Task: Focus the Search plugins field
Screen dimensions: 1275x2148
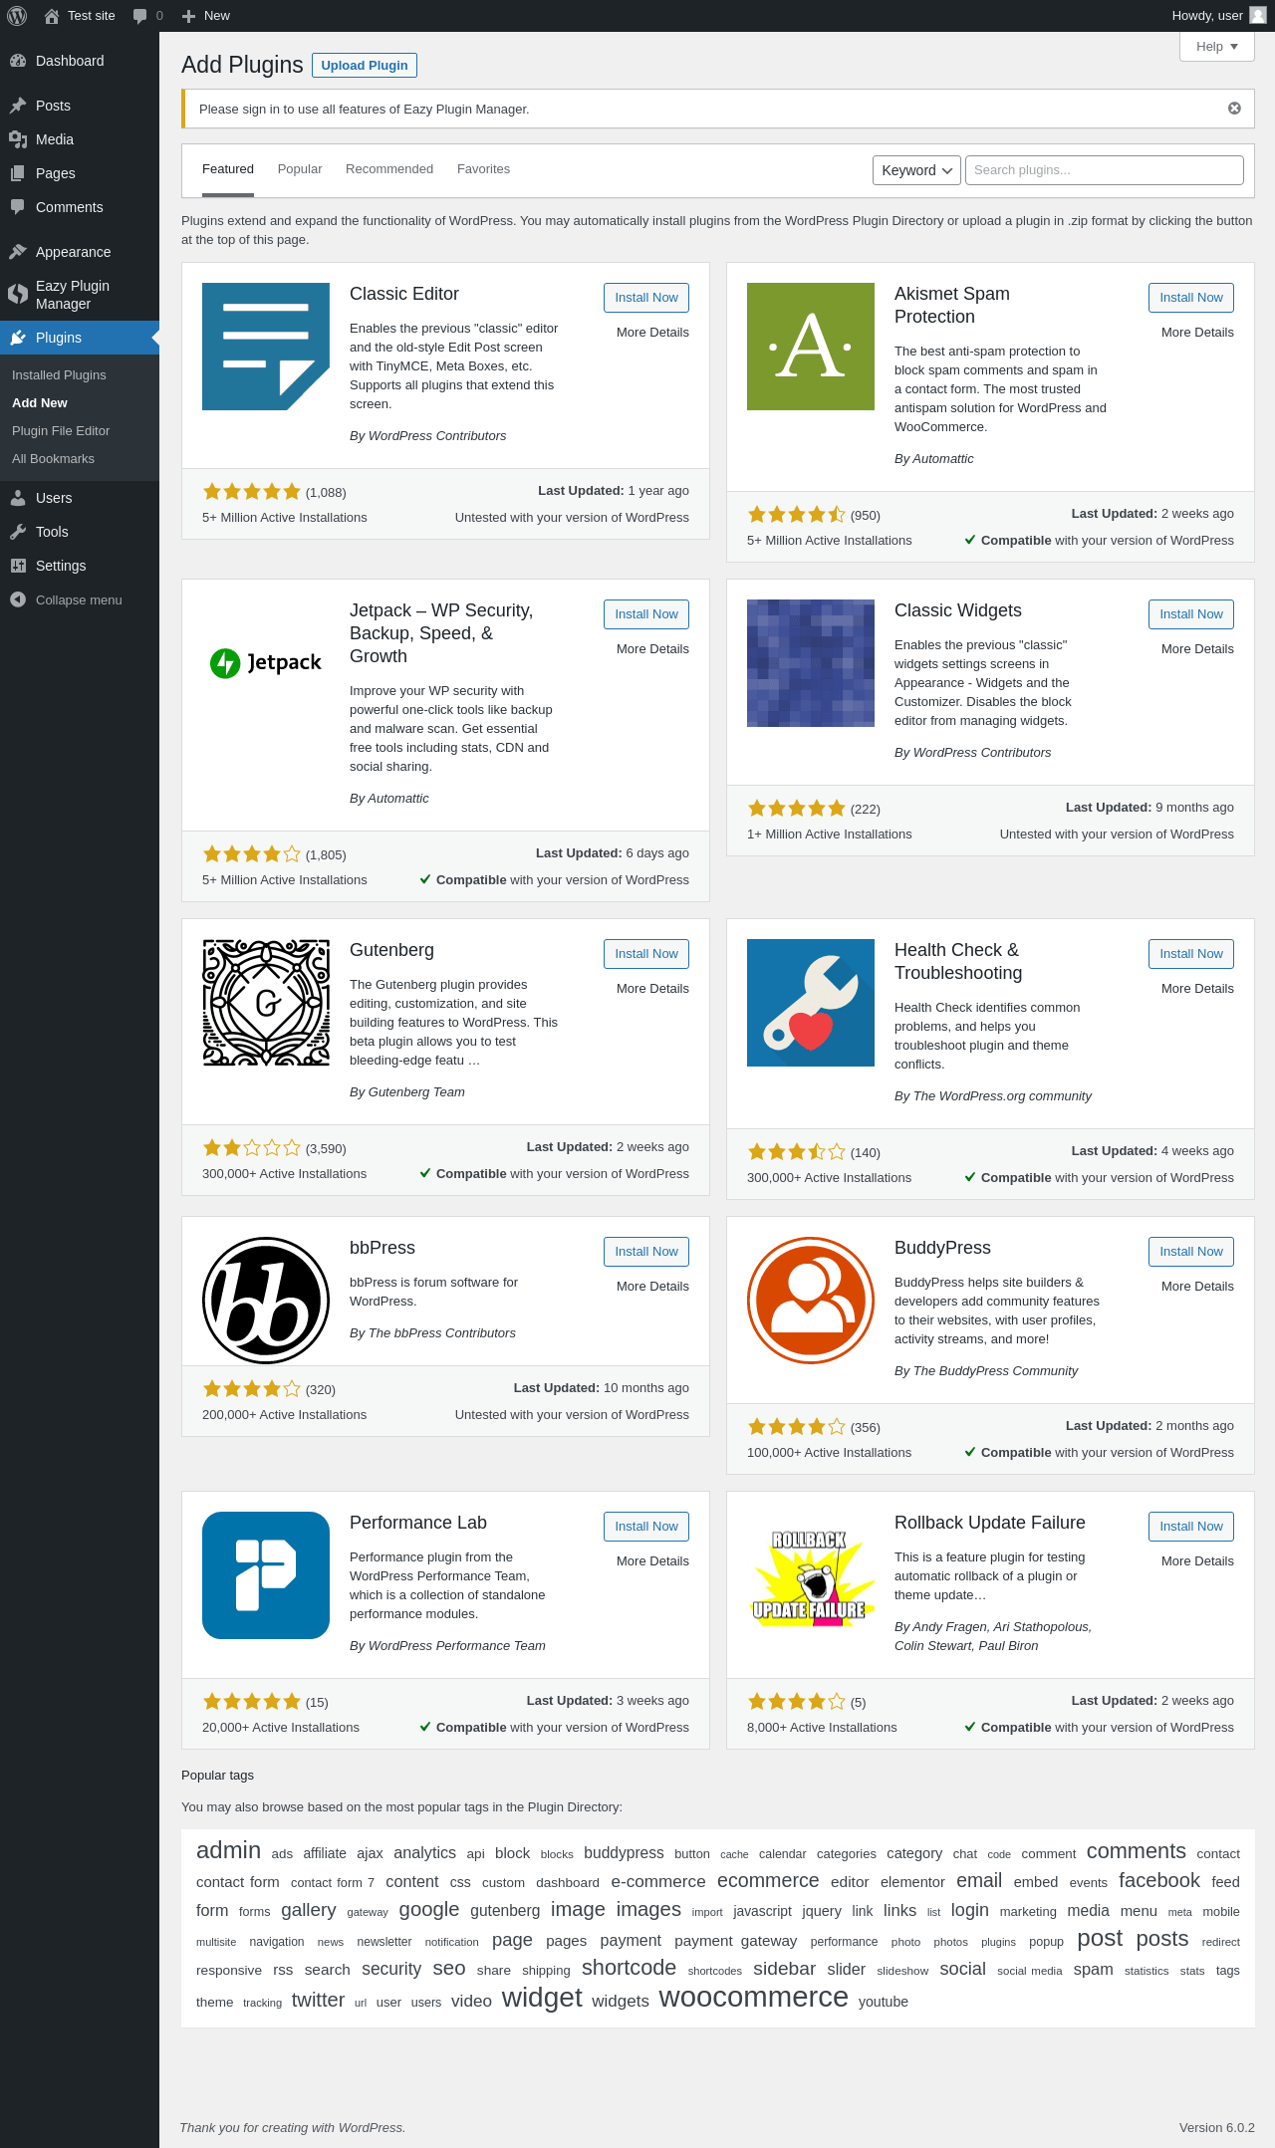Action: coord(1105,170)
